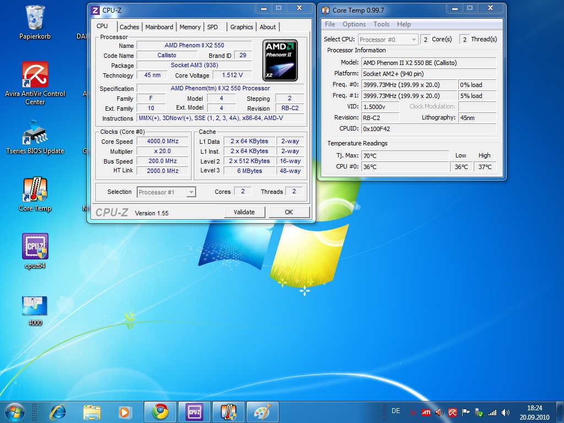
Task: Click the 1.512 V Core Voltage value
Action: pos(232,75)
